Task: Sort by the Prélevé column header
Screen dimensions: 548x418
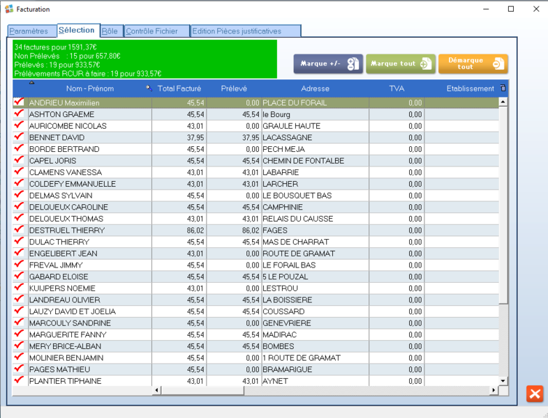Action: click(233, 88)
